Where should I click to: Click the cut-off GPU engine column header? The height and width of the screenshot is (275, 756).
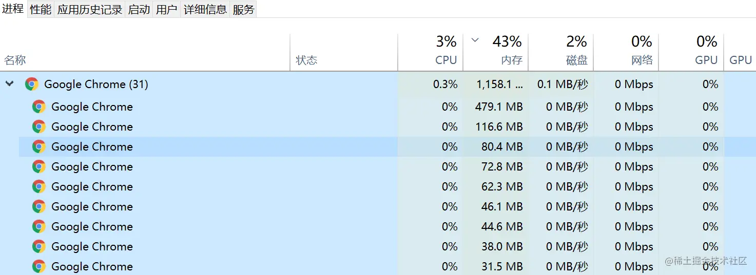click(740, 52)
